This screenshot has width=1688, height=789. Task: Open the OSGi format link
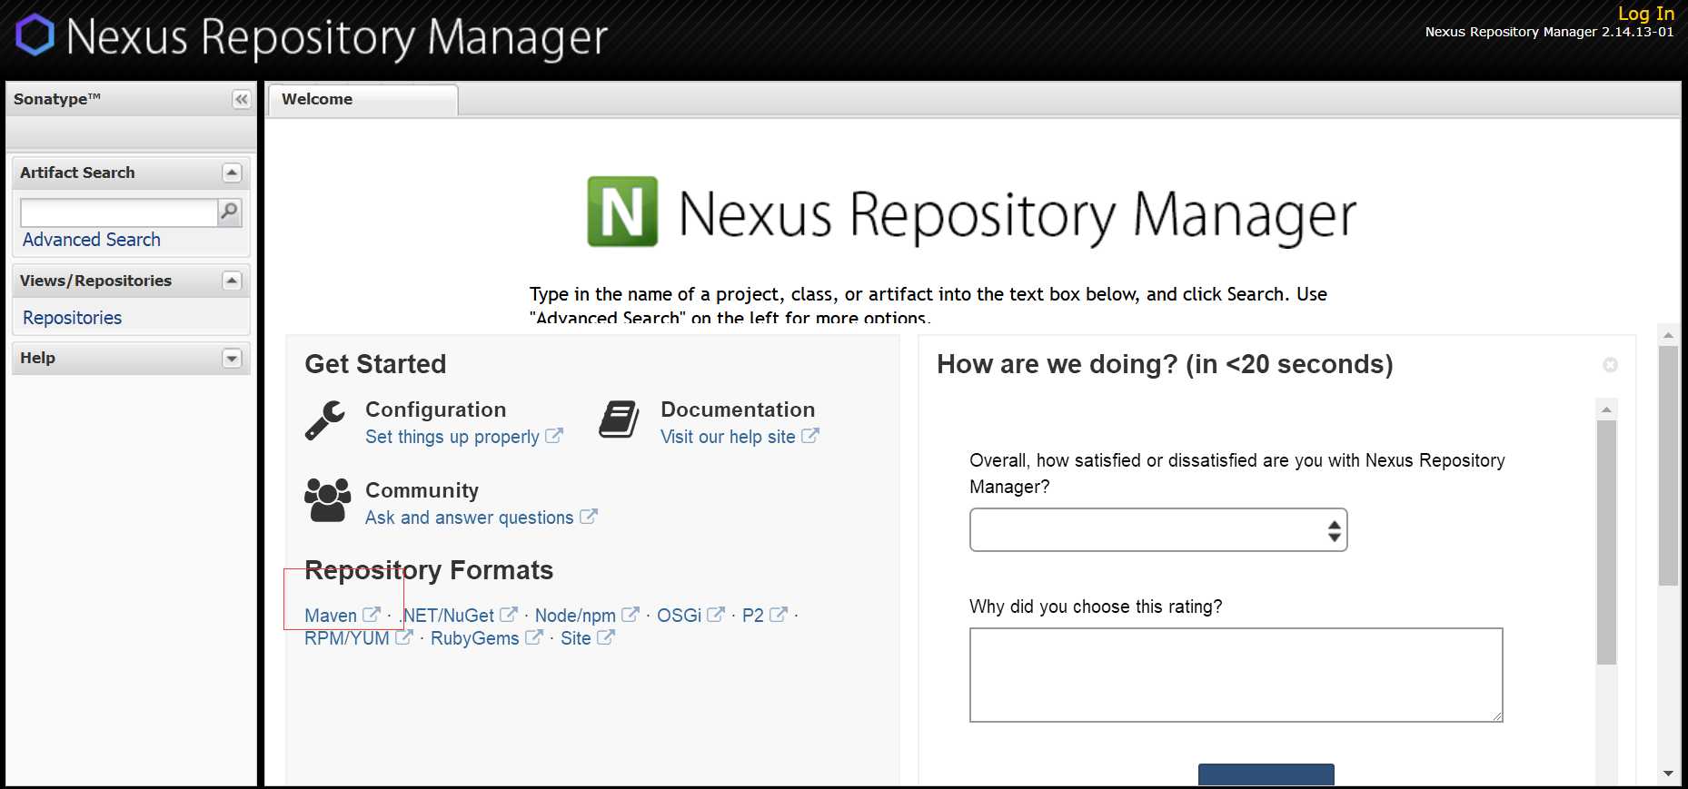click(679, 616)
